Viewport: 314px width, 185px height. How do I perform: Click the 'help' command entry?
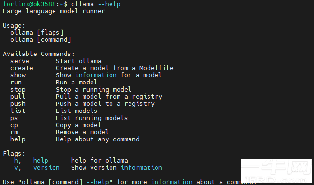(x=18, y=139)
